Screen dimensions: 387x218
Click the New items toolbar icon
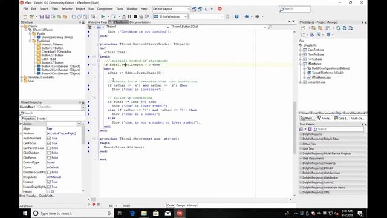coord(25,16)
